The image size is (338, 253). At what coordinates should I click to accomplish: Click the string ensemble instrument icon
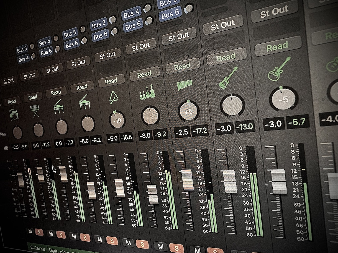click(148, 92)
